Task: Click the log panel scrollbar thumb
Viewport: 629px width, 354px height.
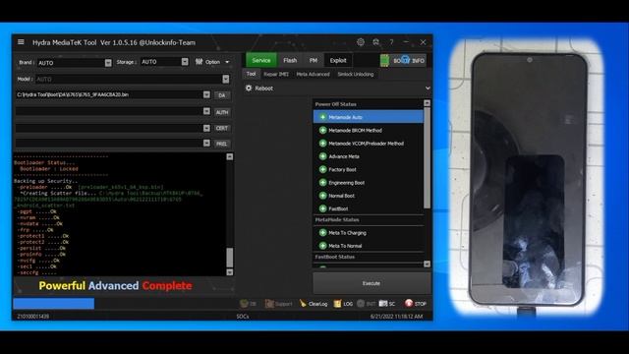Action: tap(229, 258)
